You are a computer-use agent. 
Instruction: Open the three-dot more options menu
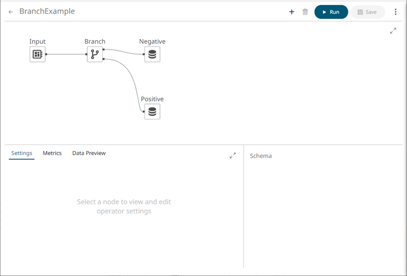(x=395, y=12)
